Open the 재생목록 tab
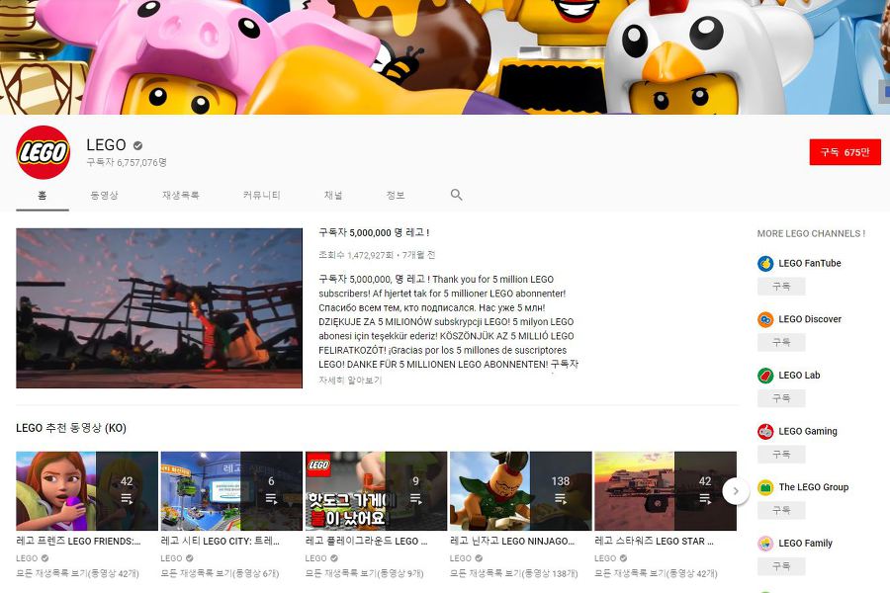Viewport: 890px width, 593px height. [x=181, y=196]
